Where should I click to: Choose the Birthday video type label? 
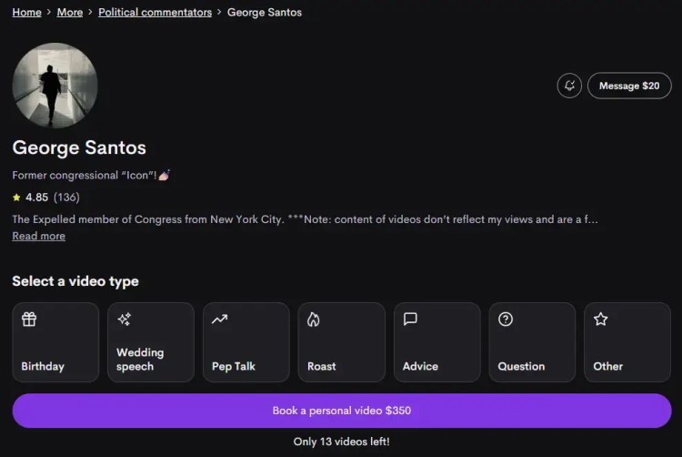pos(43,366)
